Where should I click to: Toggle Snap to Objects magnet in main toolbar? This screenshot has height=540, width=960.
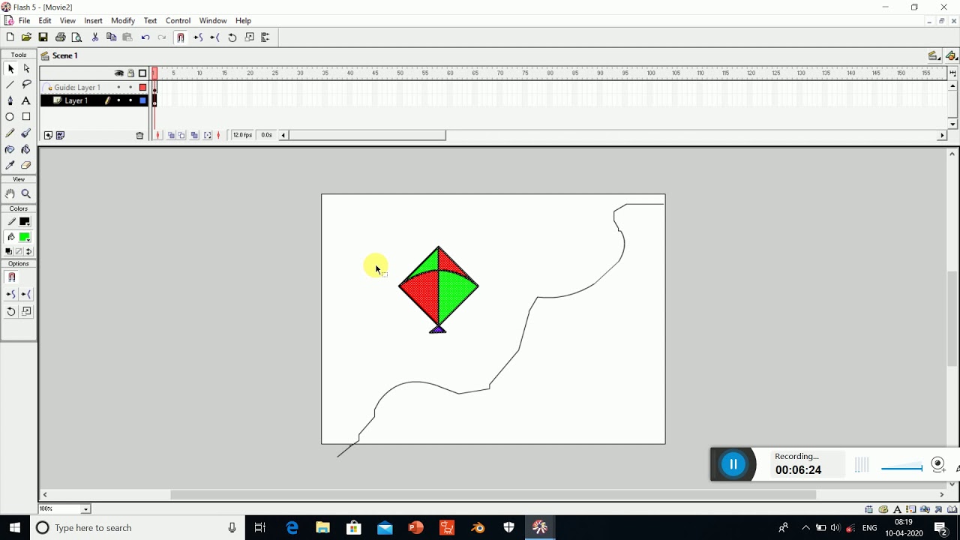181,37
